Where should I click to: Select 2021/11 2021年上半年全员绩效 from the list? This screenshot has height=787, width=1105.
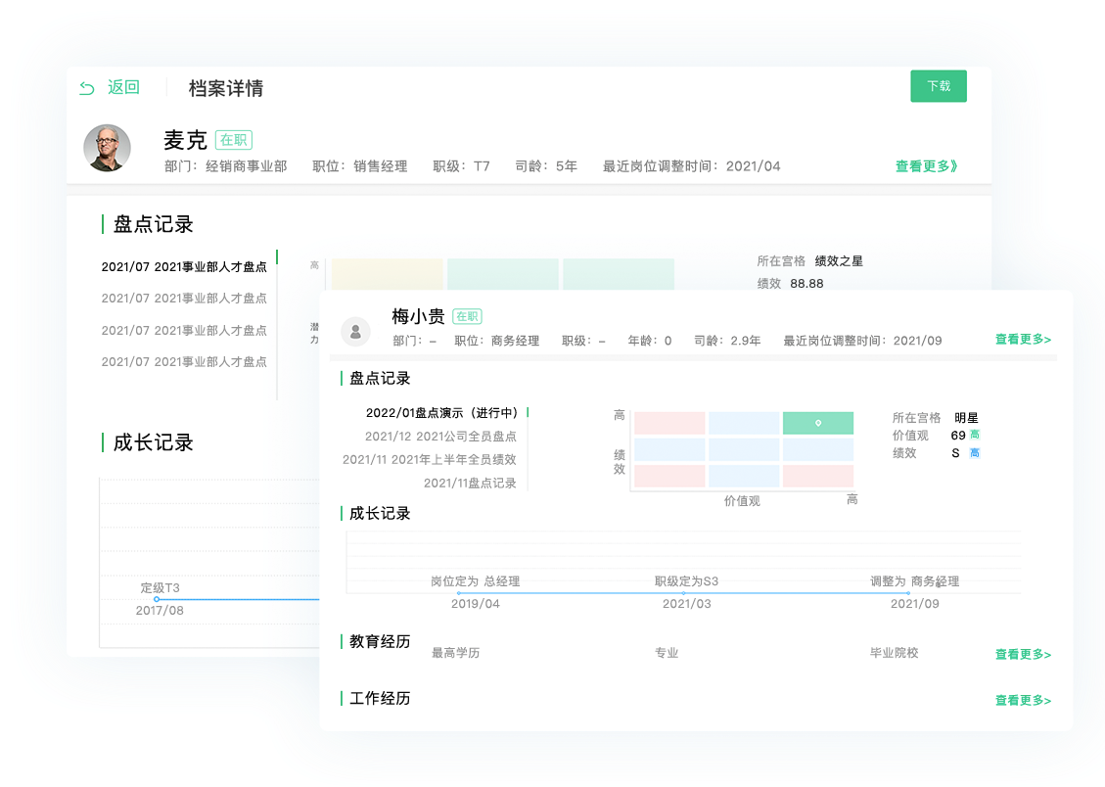(x=431, y=459)
